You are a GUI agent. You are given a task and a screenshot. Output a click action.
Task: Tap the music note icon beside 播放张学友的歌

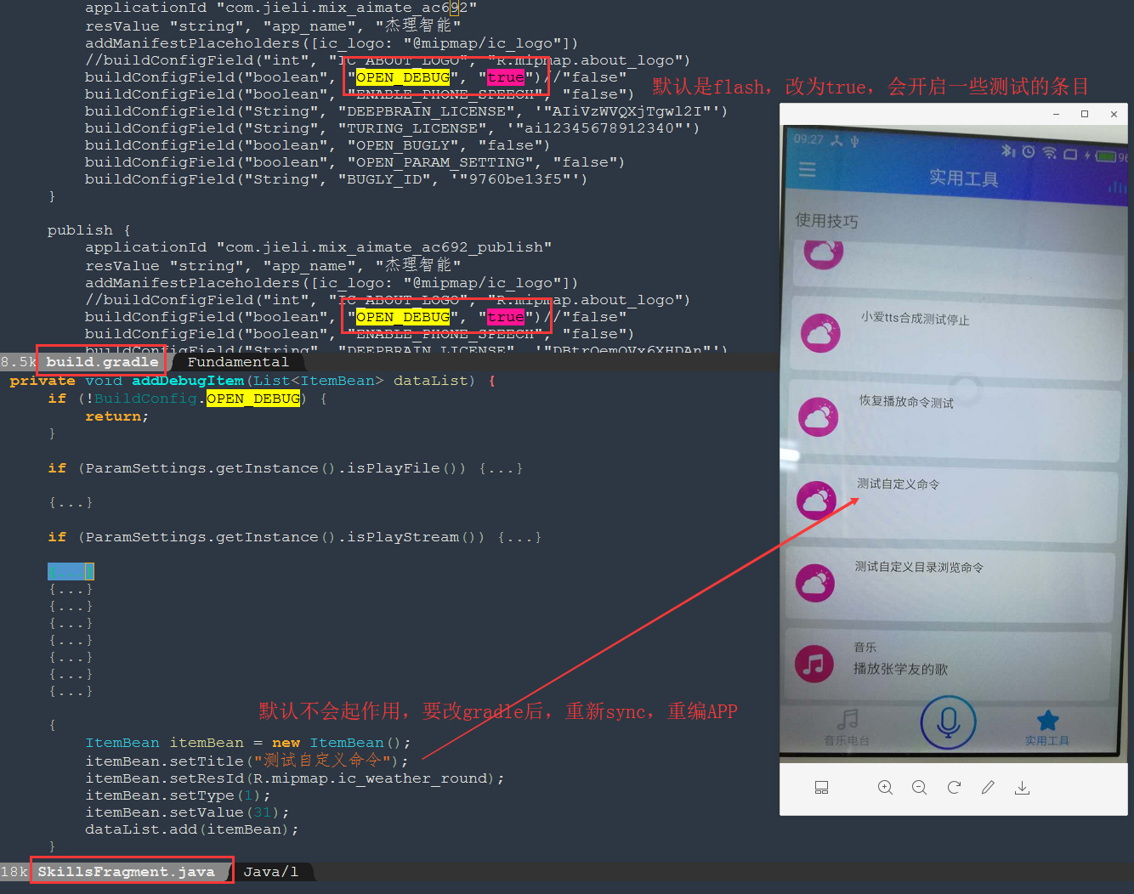point(814,664)
